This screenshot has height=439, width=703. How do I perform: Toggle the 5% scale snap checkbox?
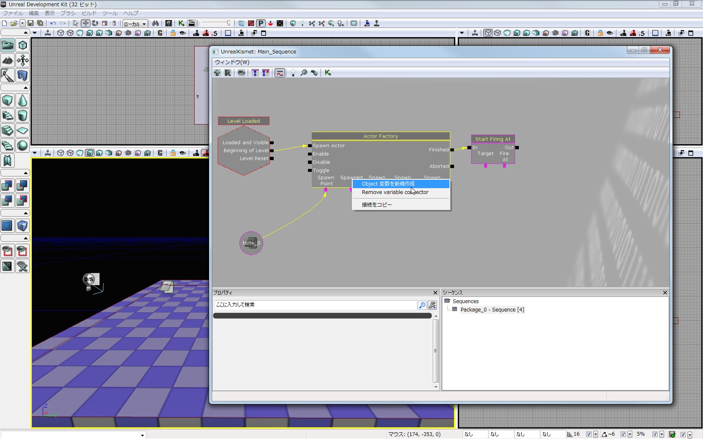tap(655, 434)
